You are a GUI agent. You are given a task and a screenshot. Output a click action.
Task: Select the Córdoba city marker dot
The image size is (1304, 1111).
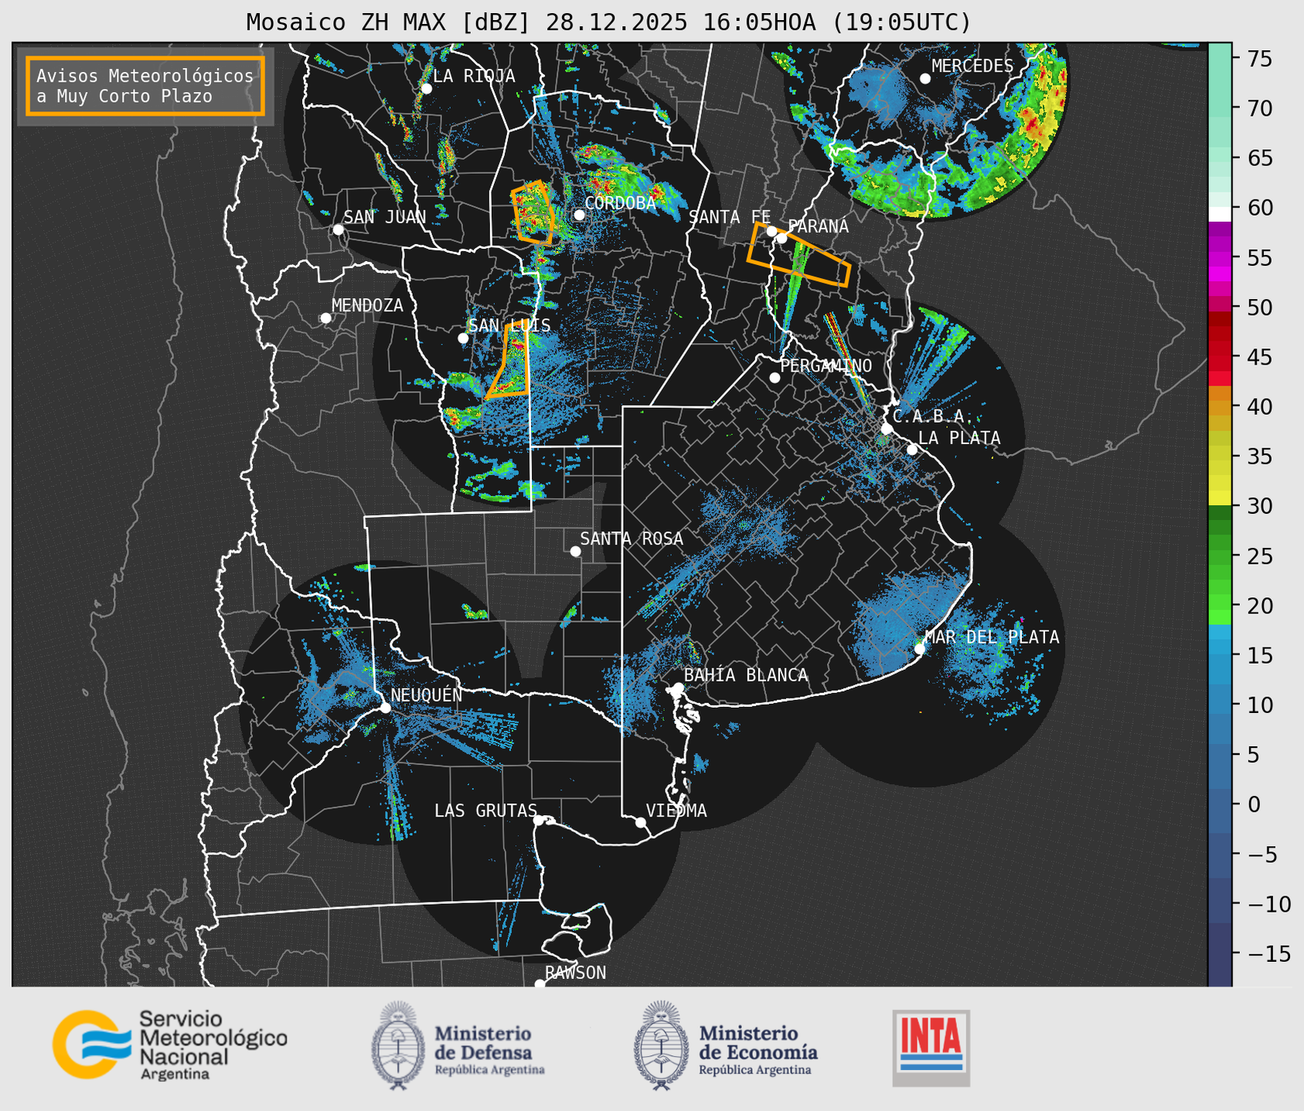(579, 215)
